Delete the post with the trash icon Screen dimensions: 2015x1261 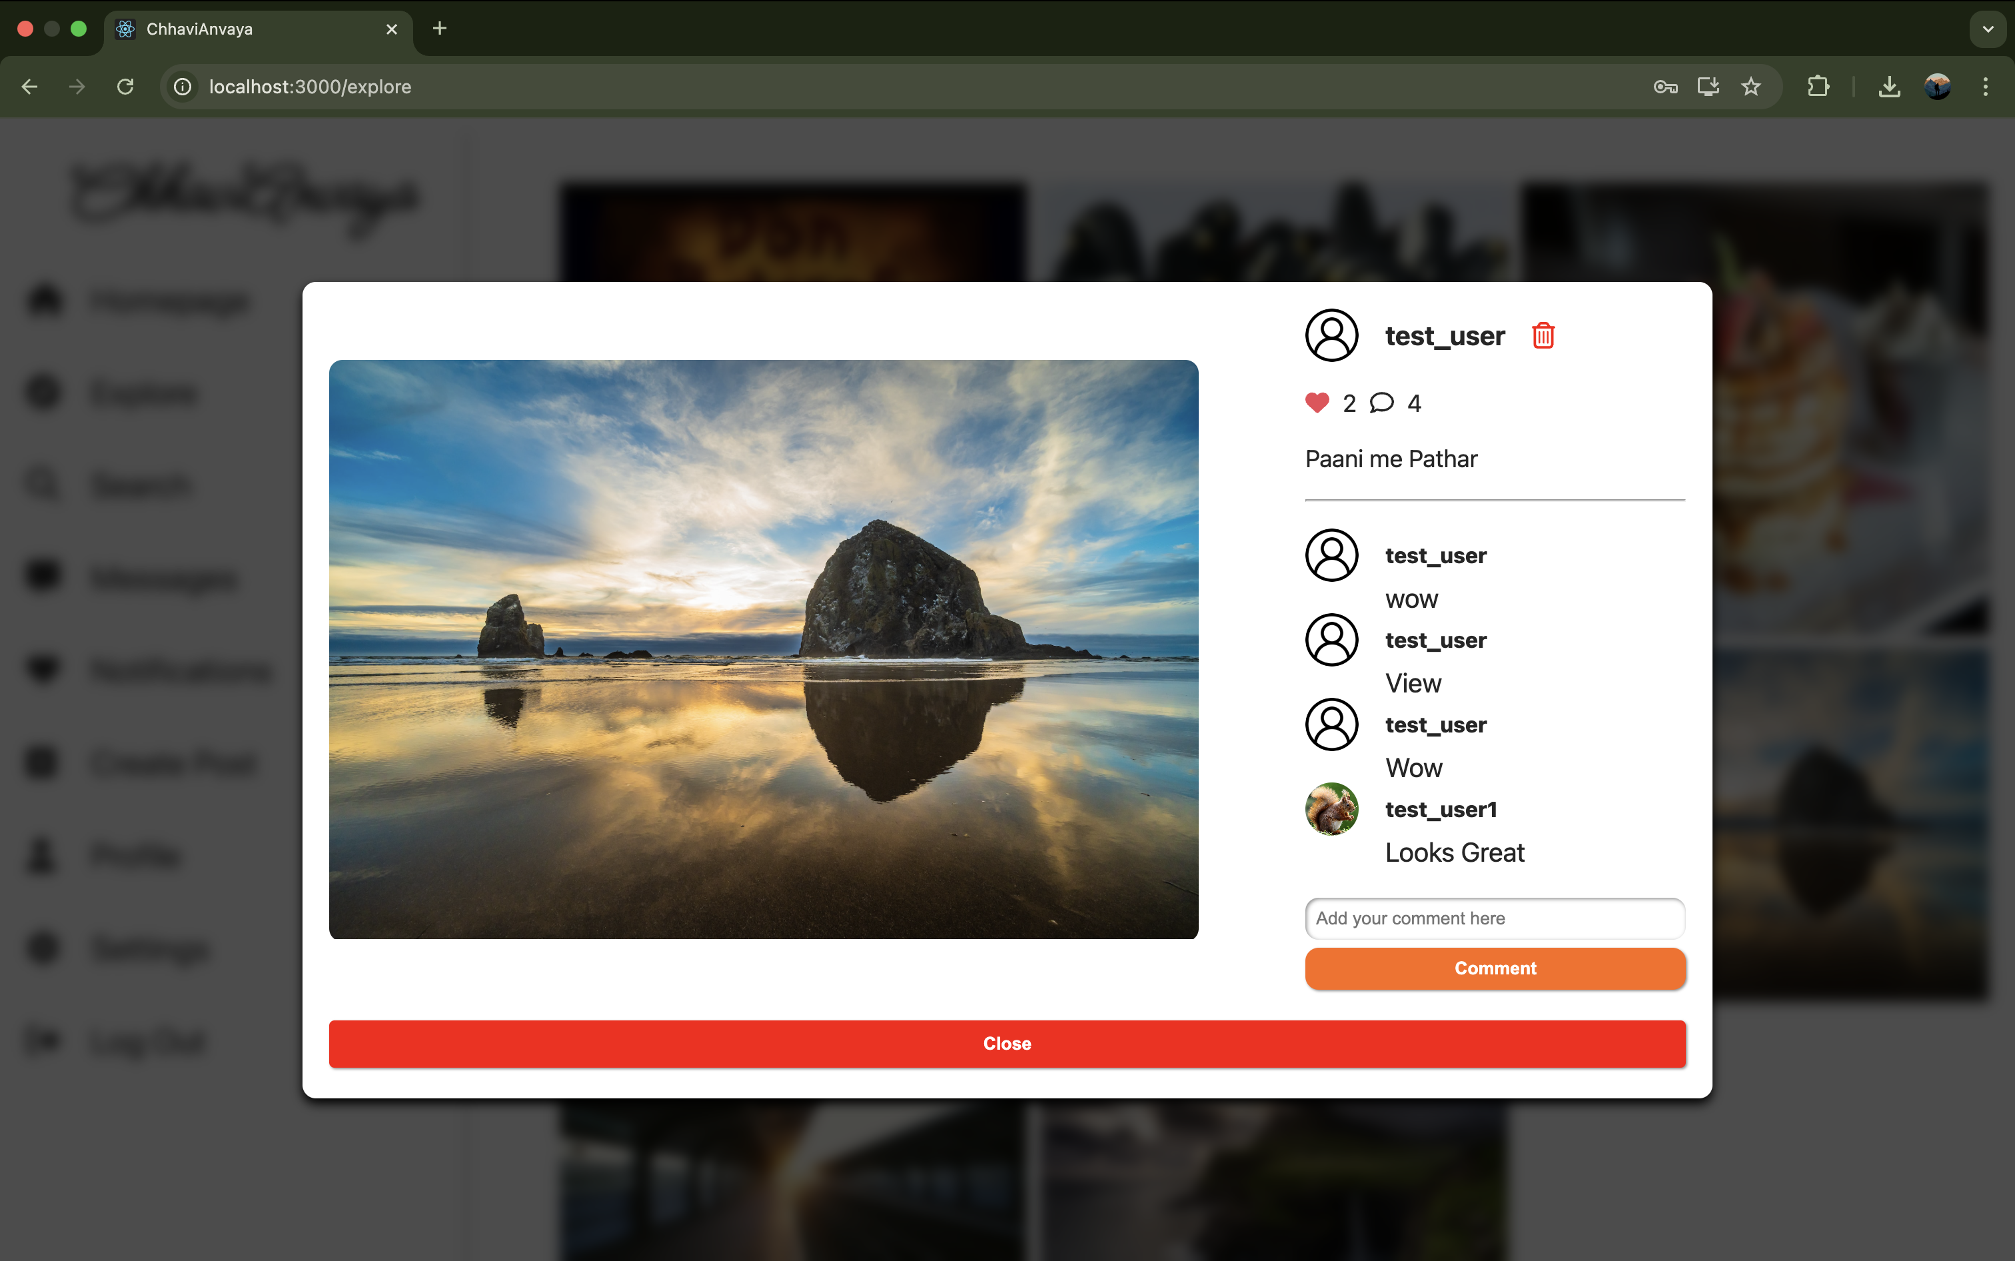pyautogui.click(x=1543, y=335)
